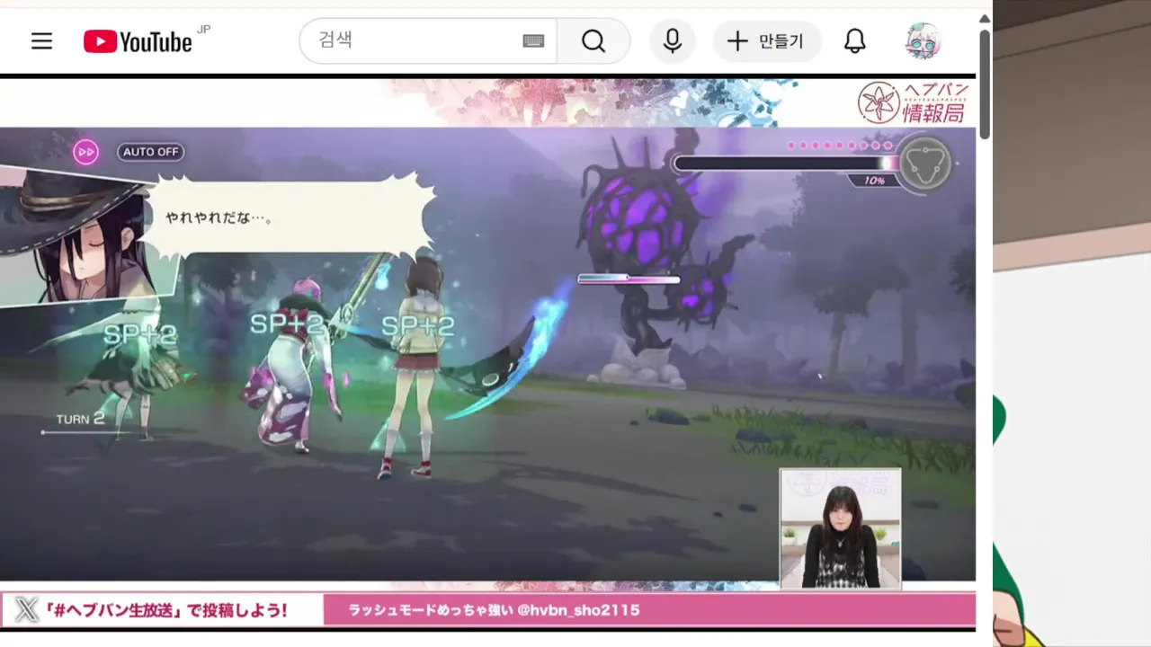The image size is (1151, 647).
Task: Click the X logo in bottom banner
Action: (27, 610)
